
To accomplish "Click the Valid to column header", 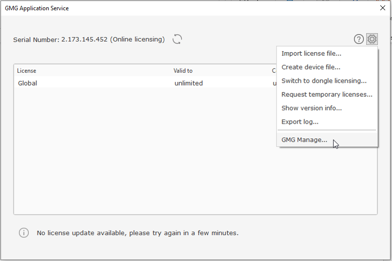I will point(183,71).
